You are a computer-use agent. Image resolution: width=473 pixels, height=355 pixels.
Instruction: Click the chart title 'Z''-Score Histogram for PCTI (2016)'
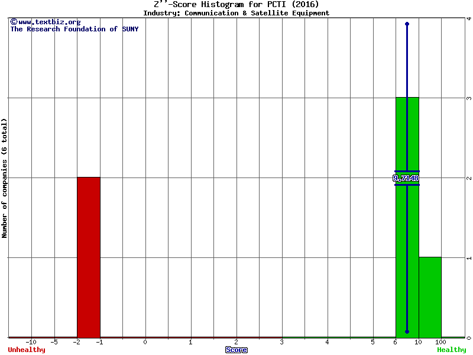[236, 5]
